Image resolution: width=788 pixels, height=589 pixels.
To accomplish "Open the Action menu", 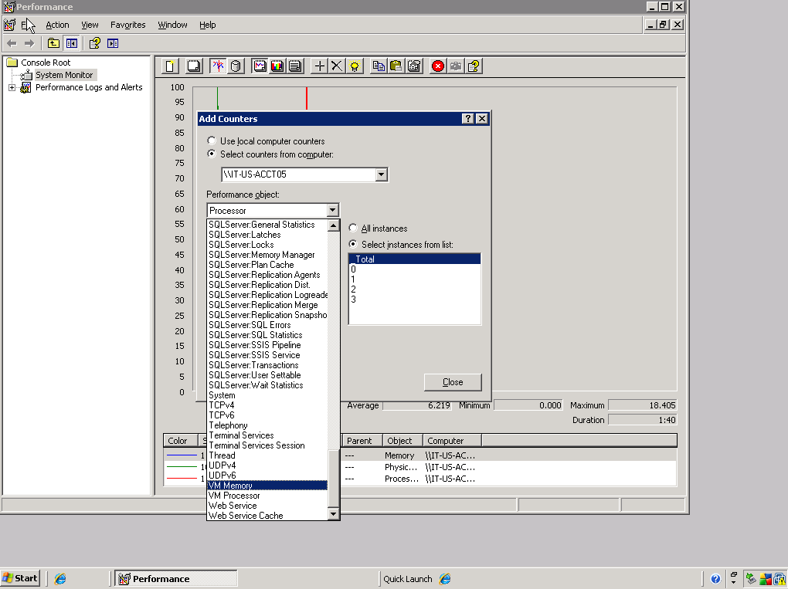I will pos(57,25).
